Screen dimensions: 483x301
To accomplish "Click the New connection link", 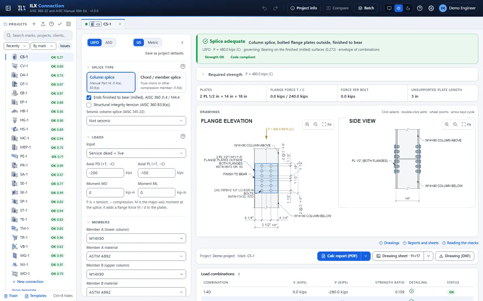I will [28, 282].
